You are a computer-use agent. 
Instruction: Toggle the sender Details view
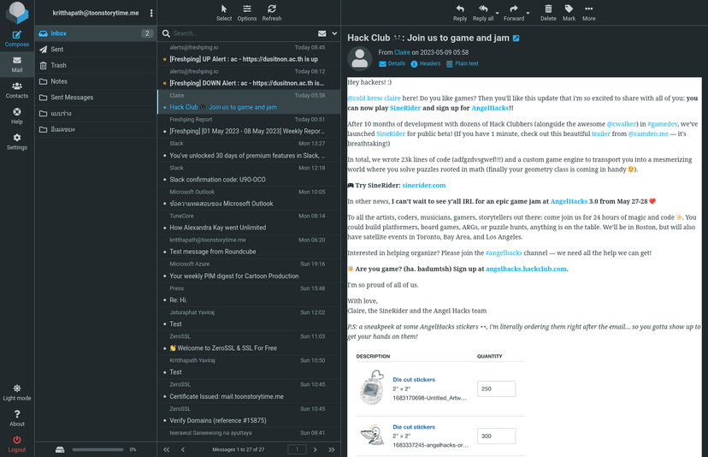(x=392, y=63)
